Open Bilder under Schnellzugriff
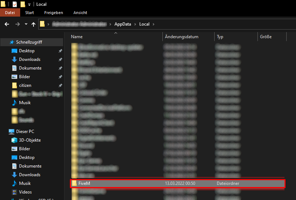Image resolution: width=296 pixels, height=200 pixels. pos(24,77)
